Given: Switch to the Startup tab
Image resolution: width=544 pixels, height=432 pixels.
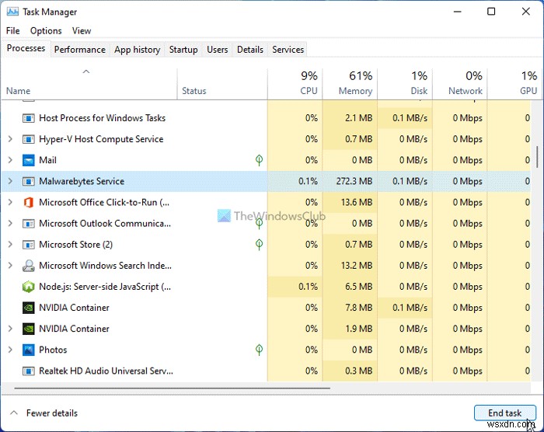Looking at the screenshot, I should [183, 50].
